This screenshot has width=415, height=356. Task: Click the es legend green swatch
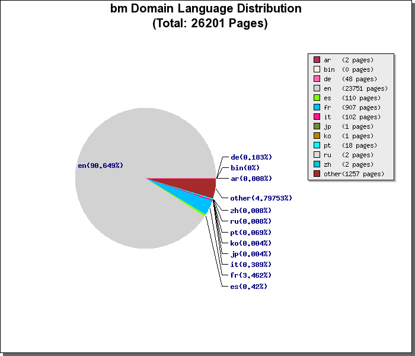point(317,98)
